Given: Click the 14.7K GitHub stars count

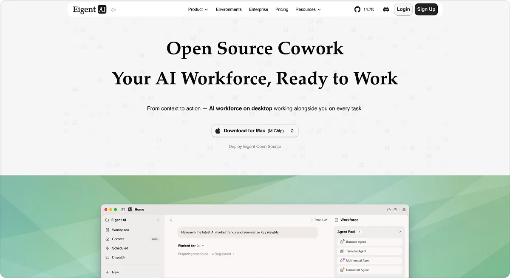Looking at the screenshot, I should click(368, 9).
